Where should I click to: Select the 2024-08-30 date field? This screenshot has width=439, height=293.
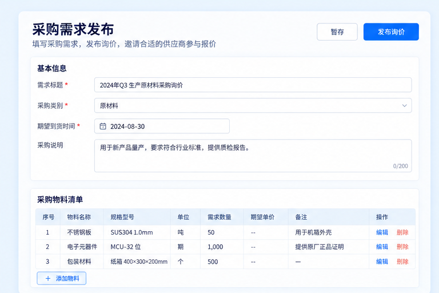tap(162, 126)
